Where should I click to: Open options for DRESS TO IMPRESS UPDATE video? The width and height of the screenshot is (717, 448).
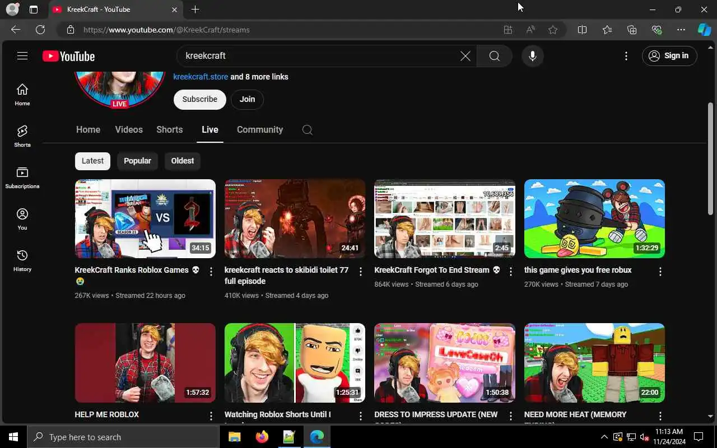pyautogui.click(x=510, y=416)
